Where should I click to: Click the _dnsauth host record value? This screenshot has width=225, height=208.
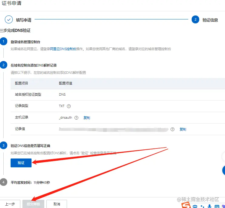point(65,118)
